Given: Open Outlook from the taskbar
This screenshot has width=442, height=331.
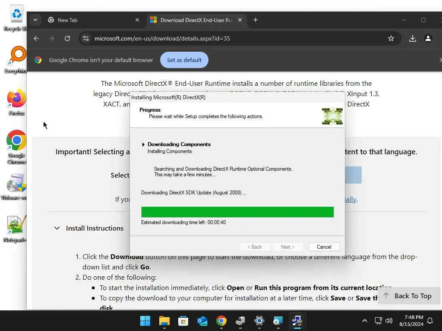Looking at the screenshot, I should [202, 321].
